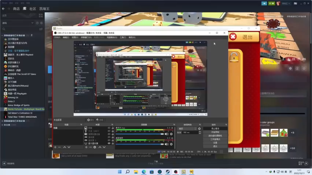
Task: Mute the microphone audio in the OBS mixer
Action: (x=167, y=134)
